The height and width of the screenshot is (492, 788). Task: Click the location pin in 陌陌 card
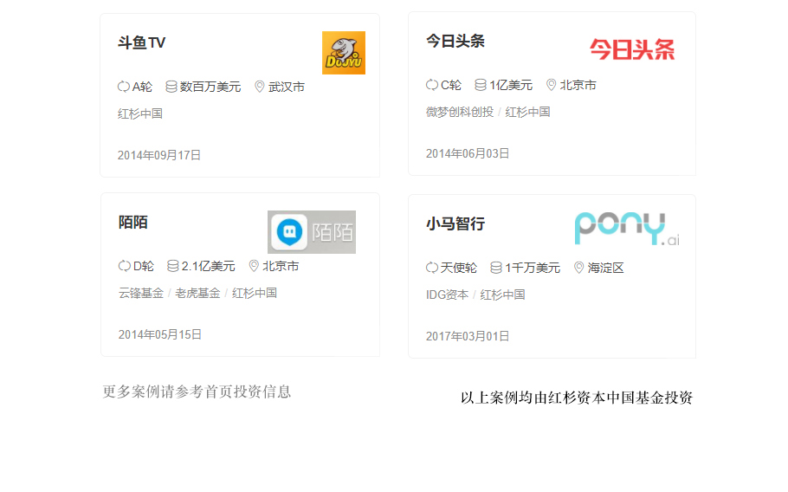254,266
